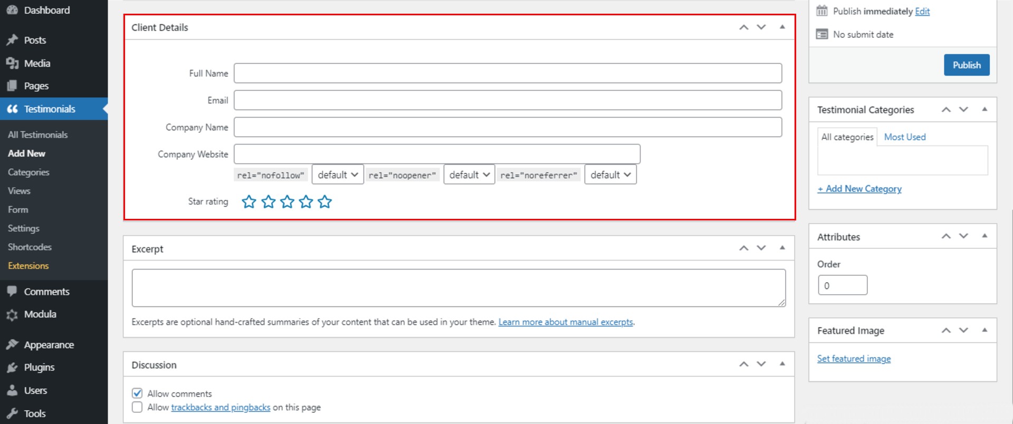Screen dimensions: 1013x424
Task: Click the Appearance paintbrush icon
Action: coord(12,345)
